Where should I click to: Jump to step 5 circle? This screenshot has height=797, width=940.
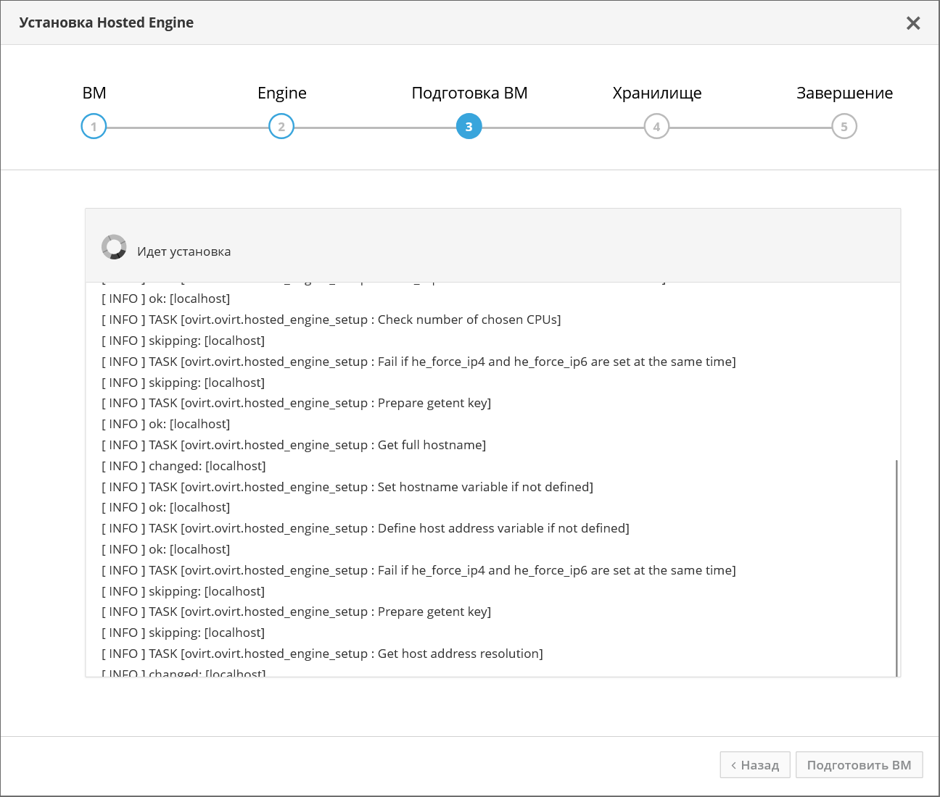point(844,127)
